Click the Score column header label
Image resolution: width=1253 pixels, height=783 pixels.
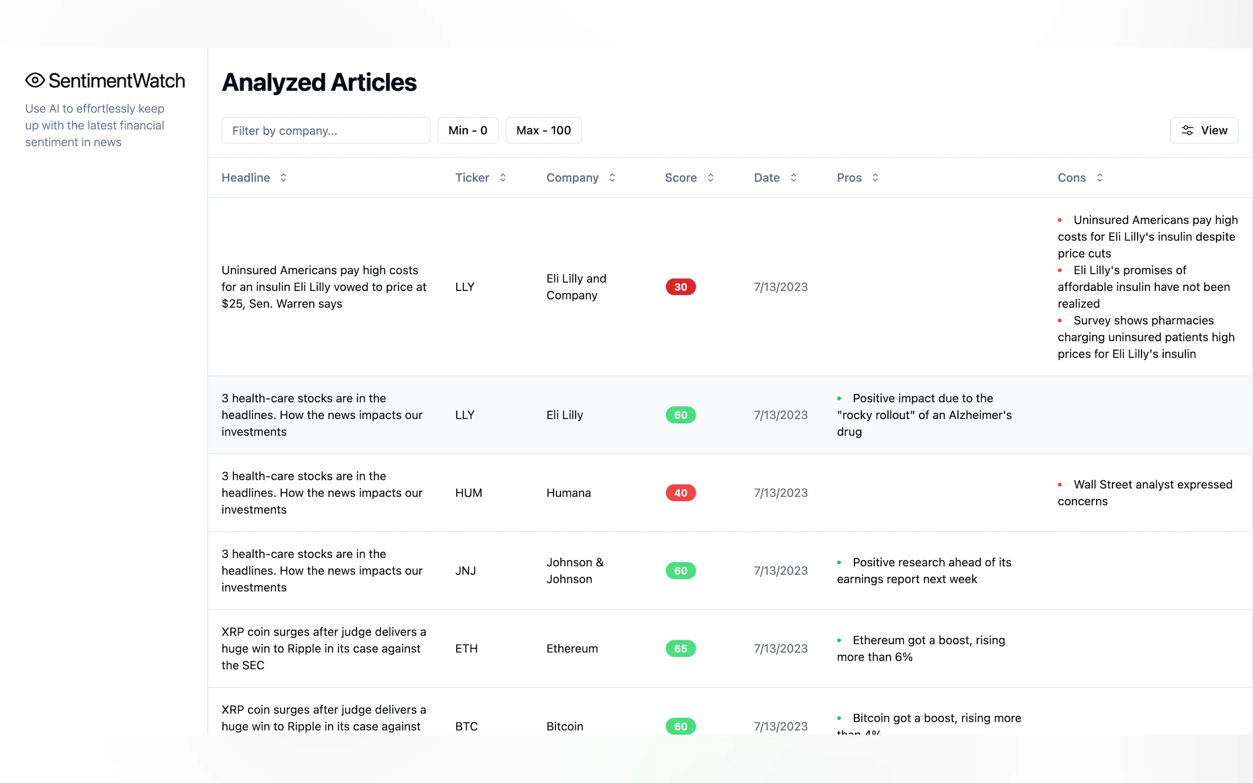(x=680, y=178)
